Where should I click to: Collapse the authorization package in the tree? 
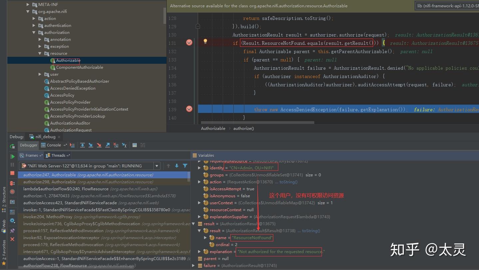click(34, 33)
